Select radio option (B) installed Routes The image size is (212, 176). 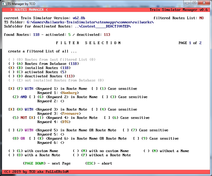pyautogui.click(x=11, y=68)
